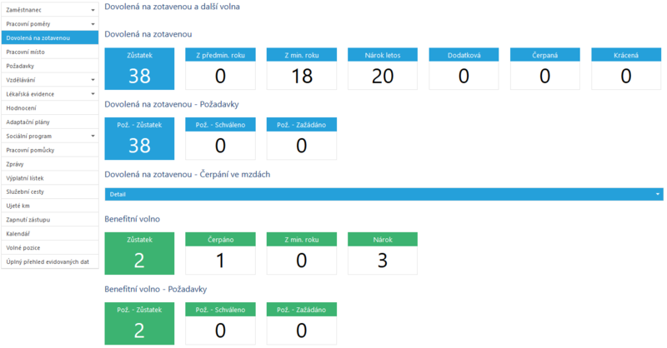
Task: Open Zprávy in the sidebar
Action: click(x=50, y=164)
